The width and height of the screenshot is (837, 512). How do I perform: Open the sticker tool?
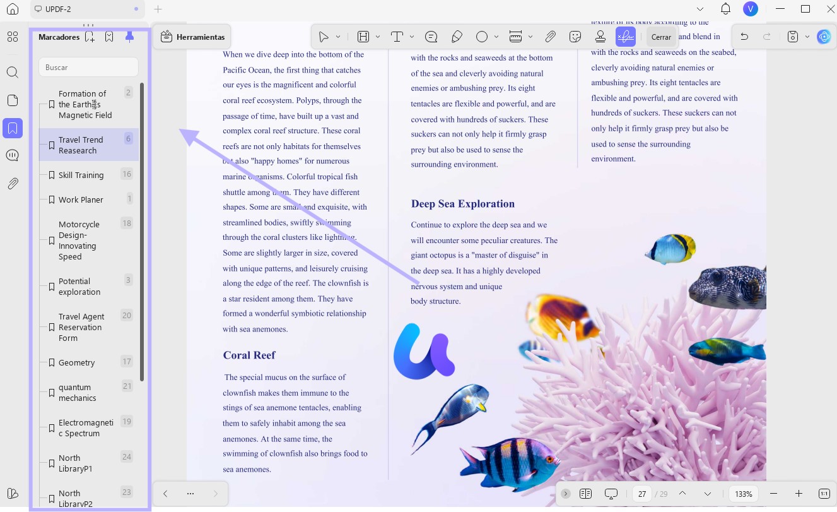575,37
